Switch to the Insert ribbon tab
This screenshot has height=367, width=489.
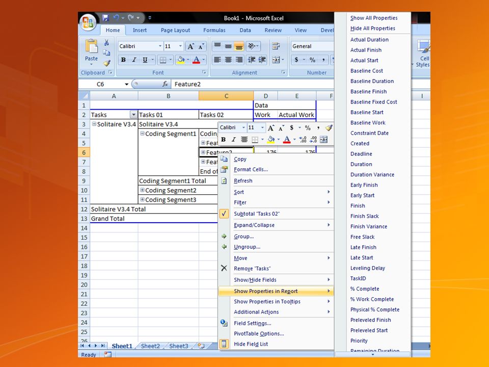(x=140, y=30)
